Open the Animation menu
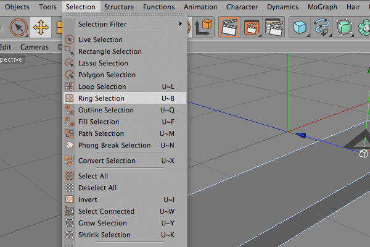370x247 pixels. click(200, 7)
